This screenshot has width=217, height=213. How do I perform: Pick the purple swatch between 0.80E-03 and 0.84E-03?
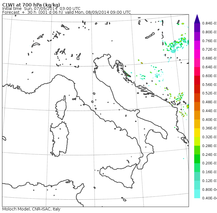197,28
